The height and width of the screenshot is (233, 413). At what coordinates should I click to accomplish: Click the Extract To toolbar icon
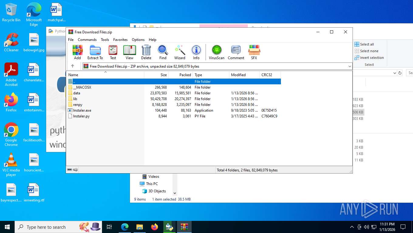coord(95,52)
